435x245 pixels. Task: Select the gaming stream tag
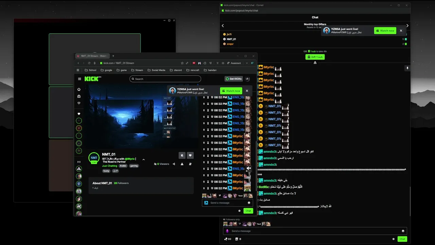(134, 166)
